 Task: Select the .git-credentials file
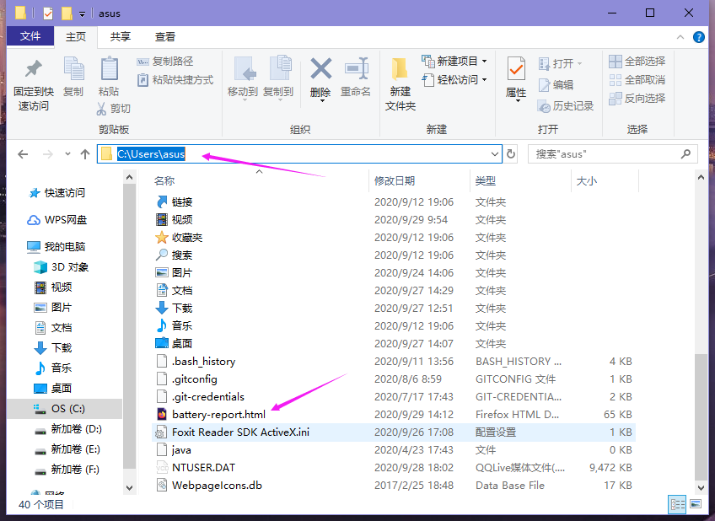[x=208, y=396]
